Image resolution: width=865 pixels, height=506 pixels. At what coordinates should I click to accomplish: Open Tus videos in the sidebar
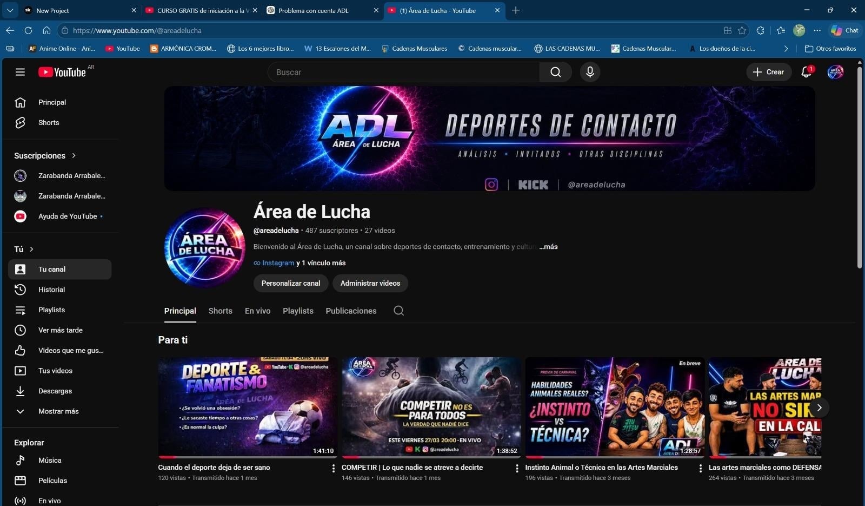[x=59, y=371]
